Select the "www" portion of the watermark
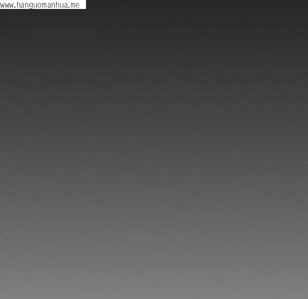The width and height of the screenshot is (308, 299). pos(6,5)
